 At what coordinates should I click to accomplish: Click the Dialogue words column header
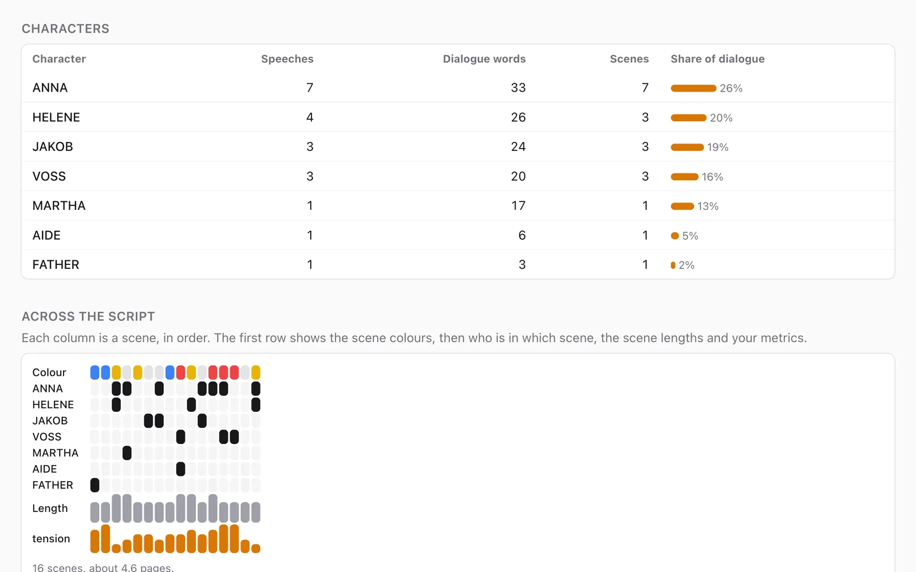coord(484,59)
